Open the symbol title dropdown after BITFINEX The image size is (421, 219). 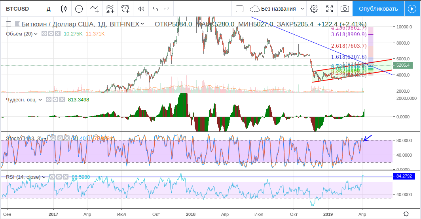pos(143,24)
